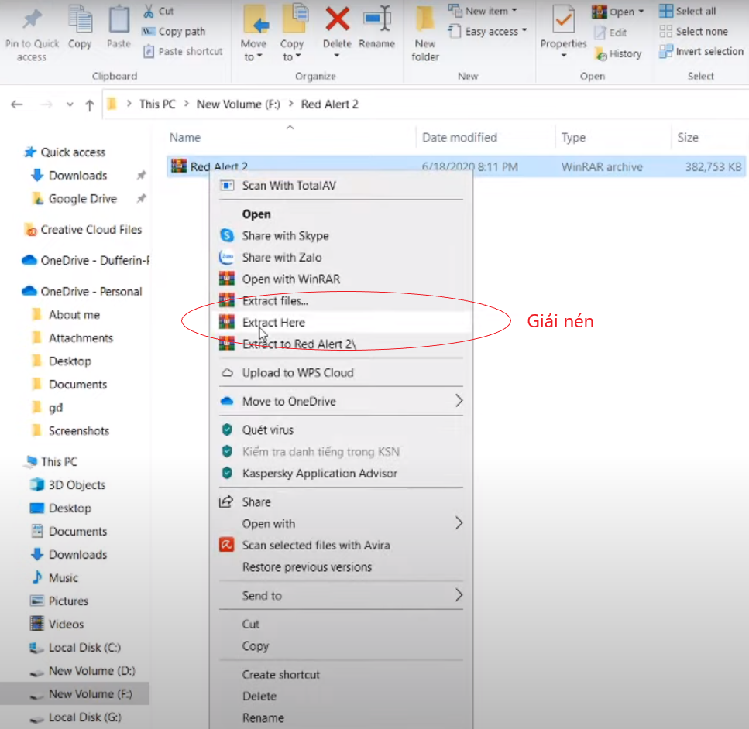Create a New folder from the ribbon
This screenshot has height=729, width=749.
[425, 33]
